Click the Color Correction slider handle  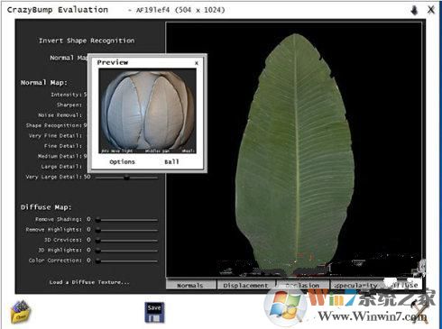[x=98, y=260]
